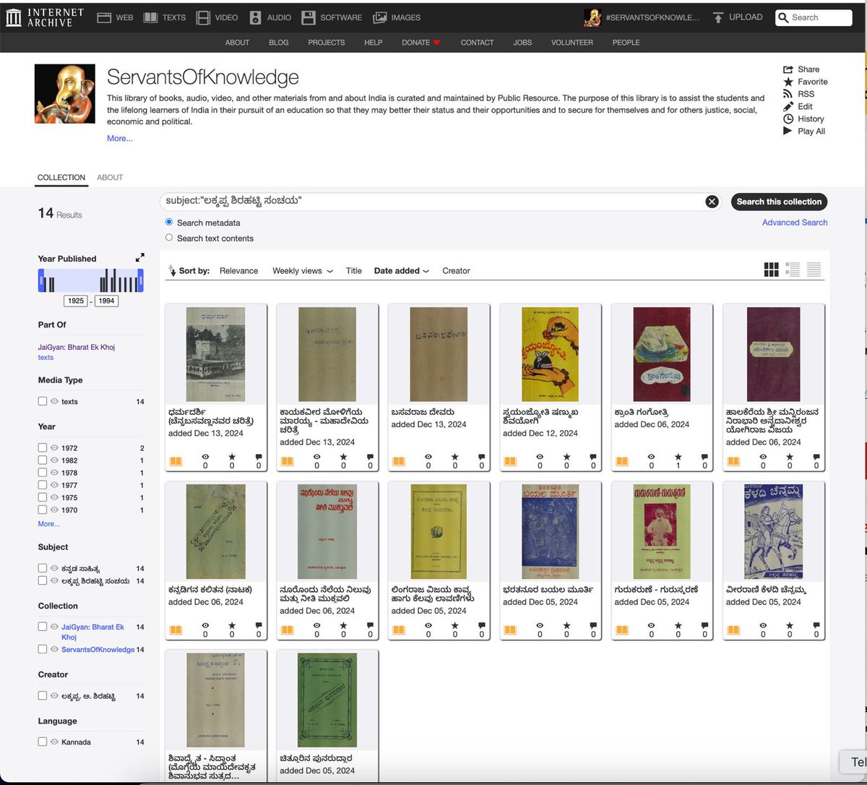The height and width of the screenshot is (785, 867).
Task: Add collection to Favorite via star icon
Action: [x=788, y=82]
